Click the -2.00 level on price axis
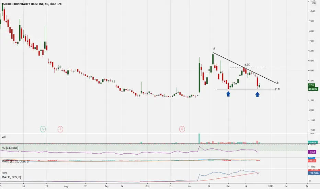Image resolution: width=320 pixels, height=189 pixels. click(312, 130)
